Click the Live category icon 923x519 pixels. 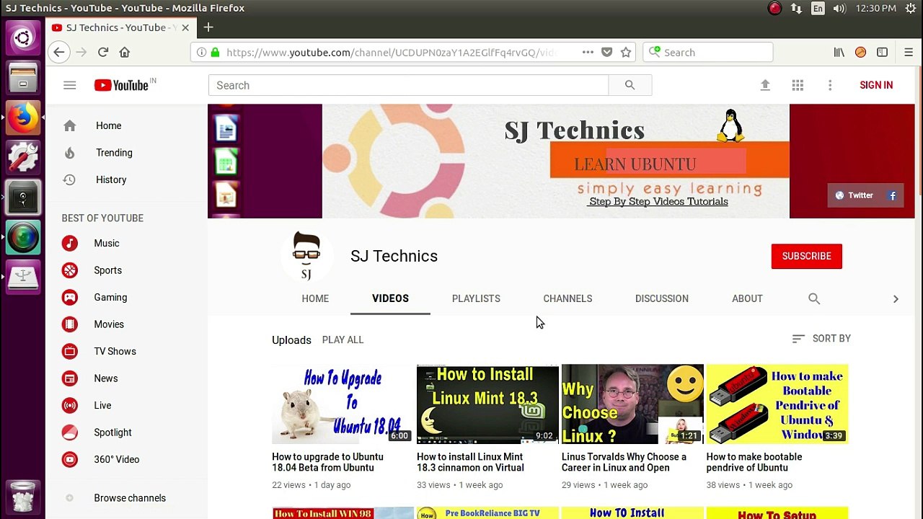click(69, 405)
